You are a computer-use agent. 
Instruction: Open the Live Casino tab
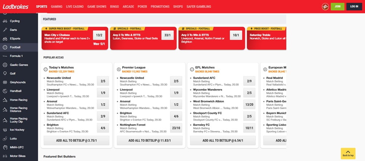point(75,7)
